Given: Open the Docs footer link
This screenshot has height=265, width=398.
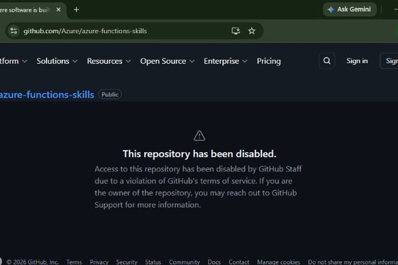Looking at the screenshot, I should [x=214, y=262].
